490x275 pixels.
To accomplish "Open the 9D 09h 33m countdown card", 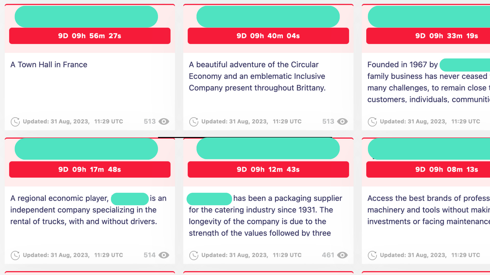I will [x=428, y=36].
